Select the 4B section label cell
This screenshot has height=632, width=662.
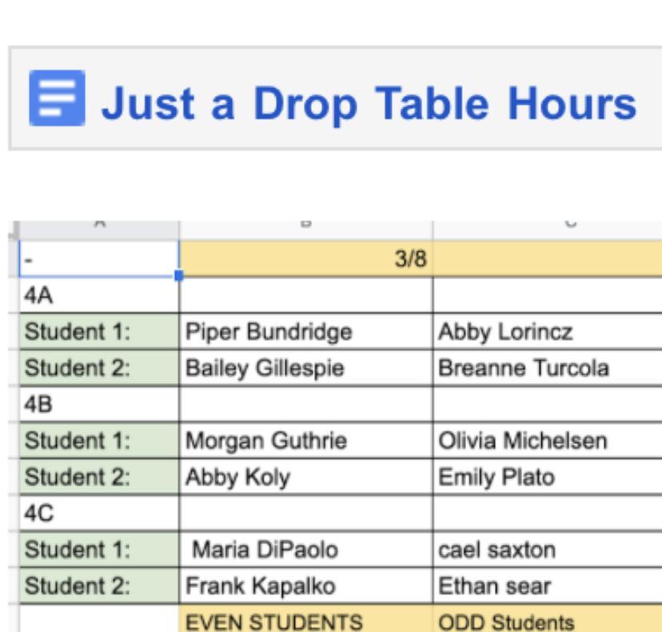click(x=98, y=404)
